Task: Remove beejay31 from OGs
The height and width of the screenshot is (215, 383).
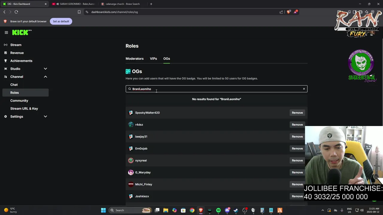Action: [297, 136]
